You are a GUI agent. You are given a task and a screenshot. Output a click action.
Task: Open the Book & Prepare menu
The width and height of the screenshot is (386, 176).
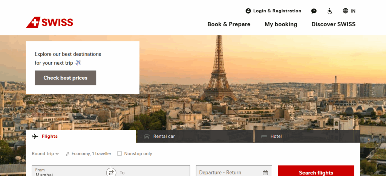pyautogui.click(x=229, y=24)
